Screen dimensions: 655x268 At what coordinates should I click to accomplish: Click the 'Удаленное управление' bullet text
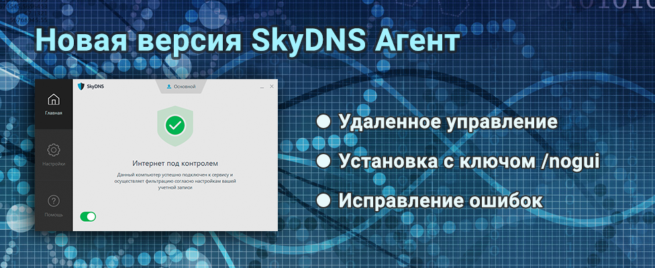pyautogui.click(x=448, y=122)
